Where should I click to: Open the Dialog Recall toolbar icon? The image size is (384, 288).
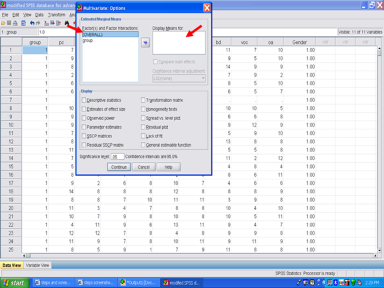tap(23, 23)
